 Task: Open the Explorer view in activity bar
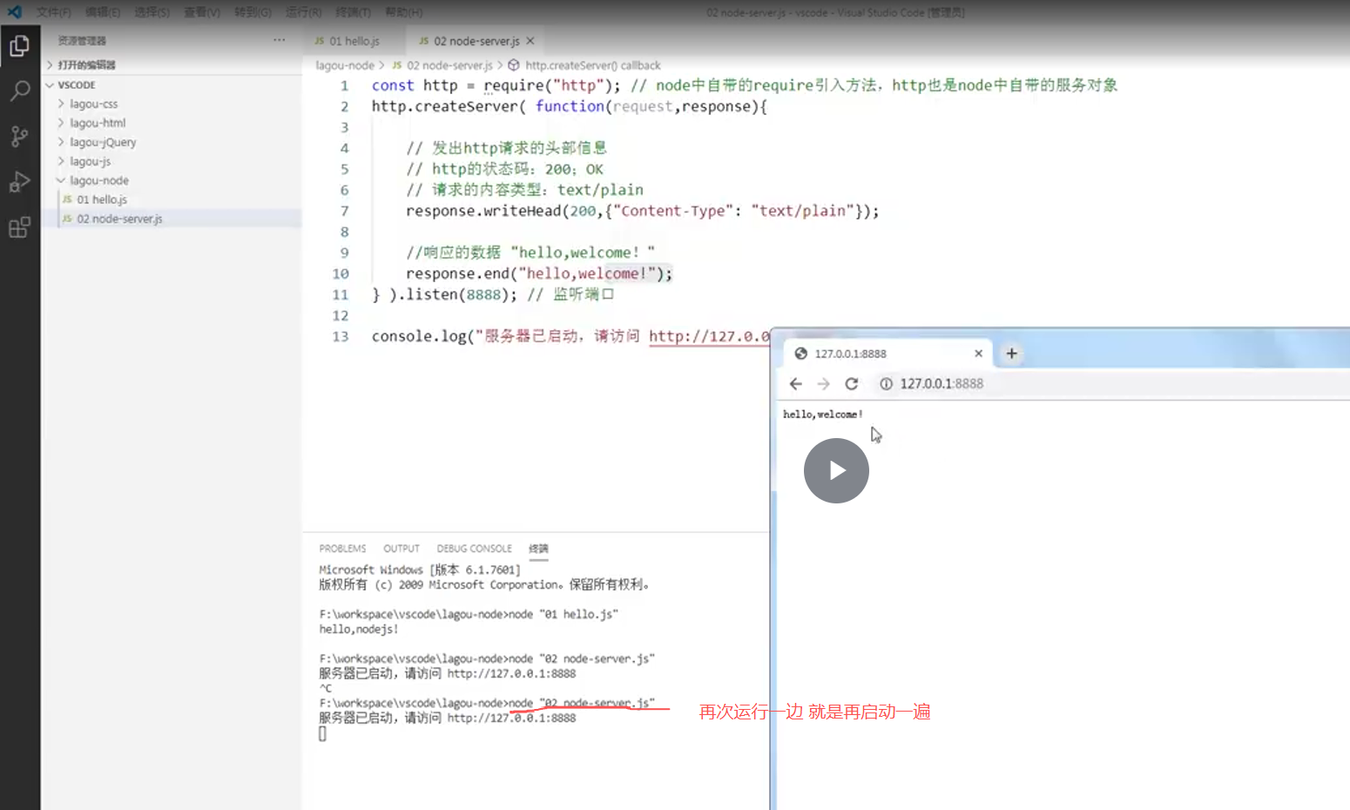[x=19, y=46]
